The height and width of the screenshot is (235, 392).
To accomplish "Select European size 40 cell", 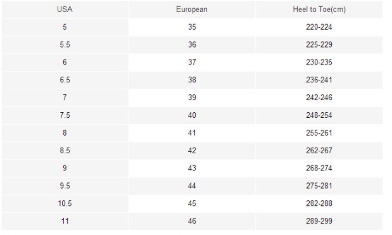I will click(x=192, y=115).
